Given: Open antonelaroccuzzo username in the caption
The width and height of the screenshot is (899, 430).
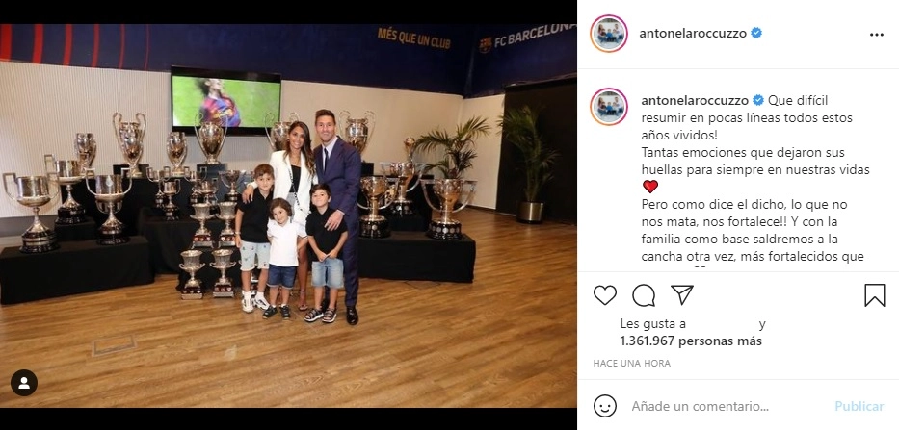Looking at the screenshot, I should pos(695,100).
